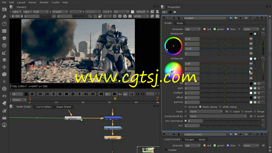Toggle the IP input process button
This screenshot has width=272, height=153.
pyautogui.click(x=152, y=16)
